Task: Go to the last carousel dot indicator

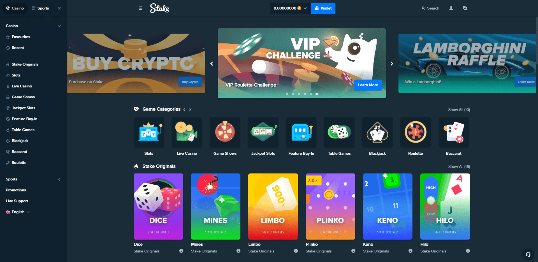Action: [x=317, y=94]
